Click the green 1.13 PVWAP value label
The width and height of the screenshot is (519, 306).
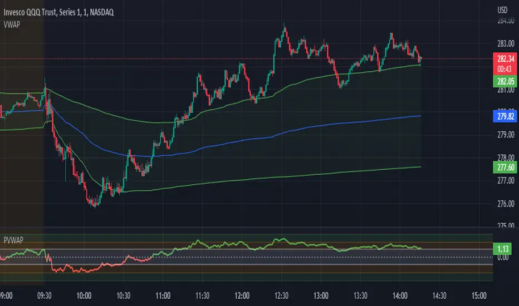click(502, 249)
